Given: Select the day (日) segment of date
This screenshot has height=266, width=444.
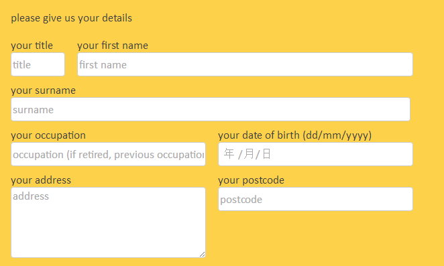Looking at the screenshot, I should (x=266, y=154).
